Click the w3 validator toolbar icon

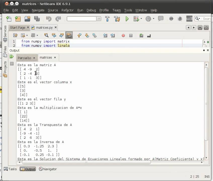click(x=189, y=19)
